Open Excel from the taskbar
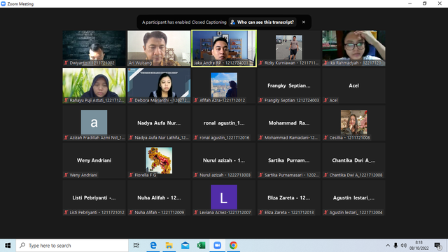 click(x=201, y=246)
